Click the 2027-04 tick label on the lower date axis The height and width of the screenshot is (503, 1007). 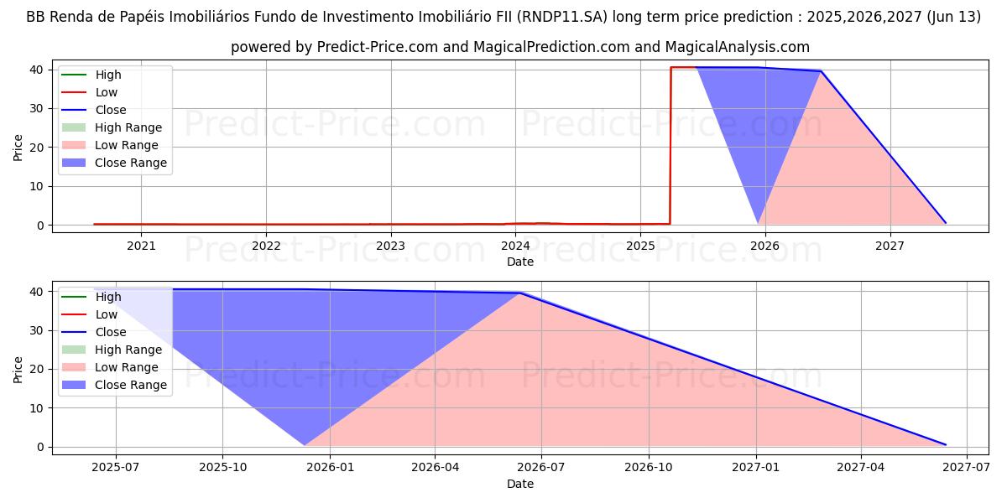pyautogui.click(x=862, y=468)
